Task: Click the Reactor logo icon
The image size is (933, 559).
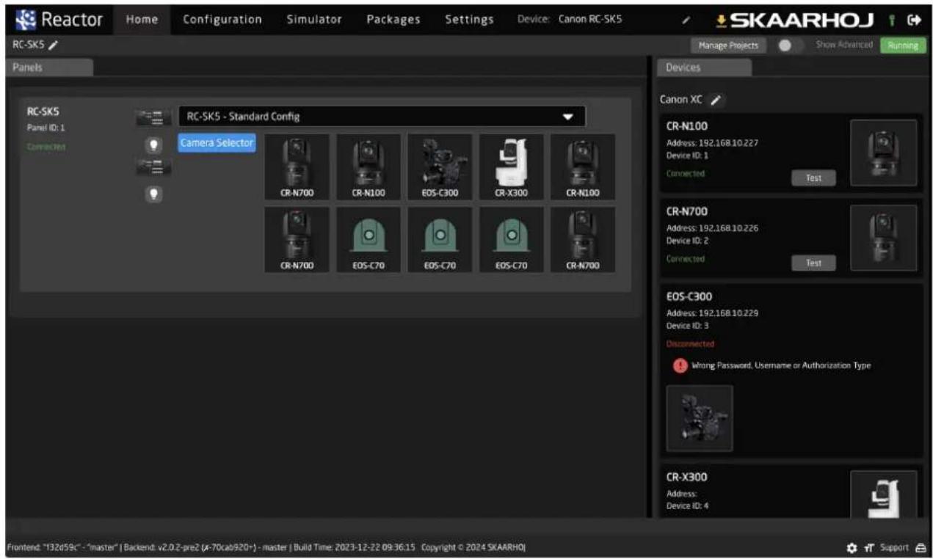Action: 27,18
